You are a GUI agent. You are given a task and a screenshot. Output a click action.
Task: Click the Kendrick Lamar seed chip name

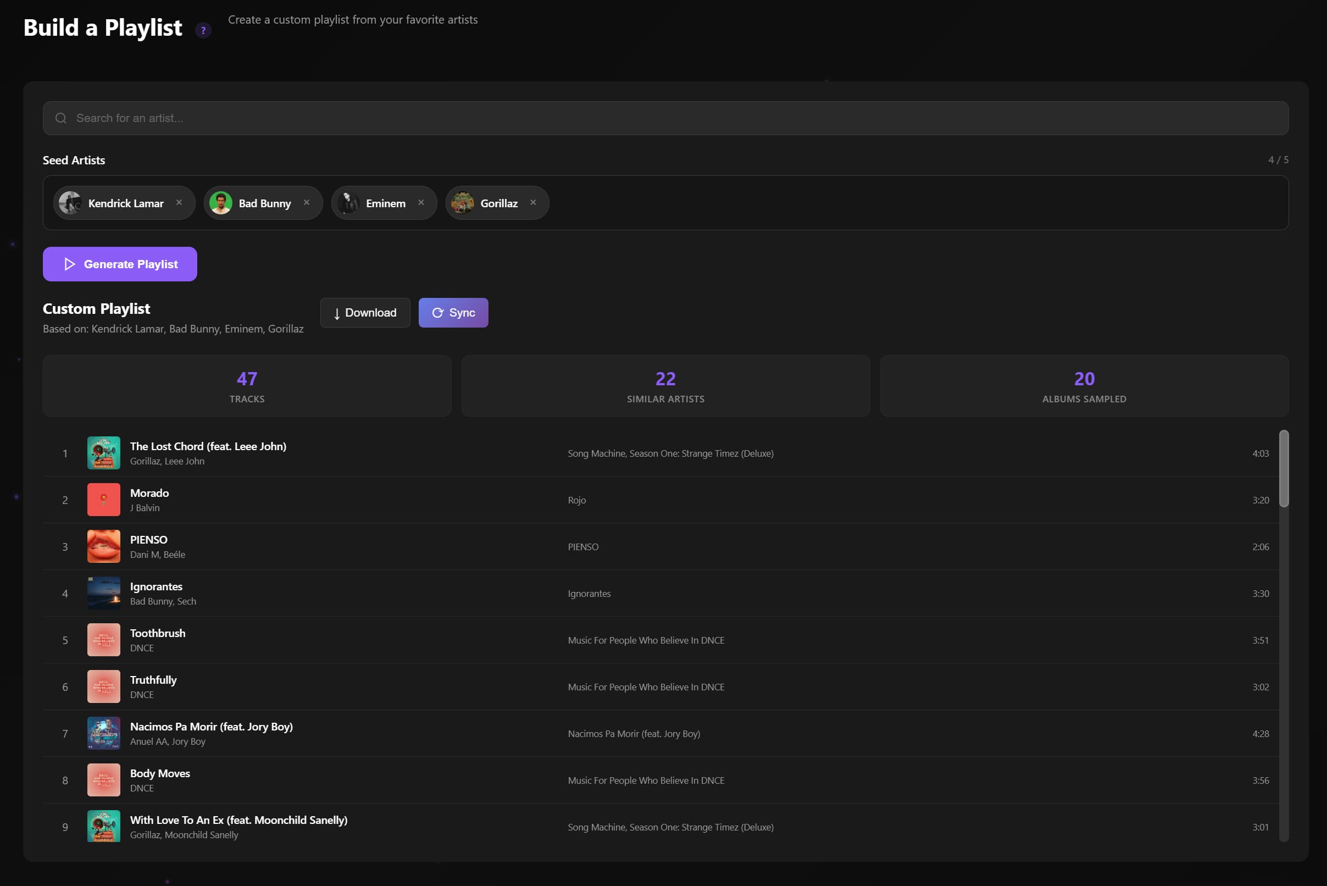(x=126, y=203)
